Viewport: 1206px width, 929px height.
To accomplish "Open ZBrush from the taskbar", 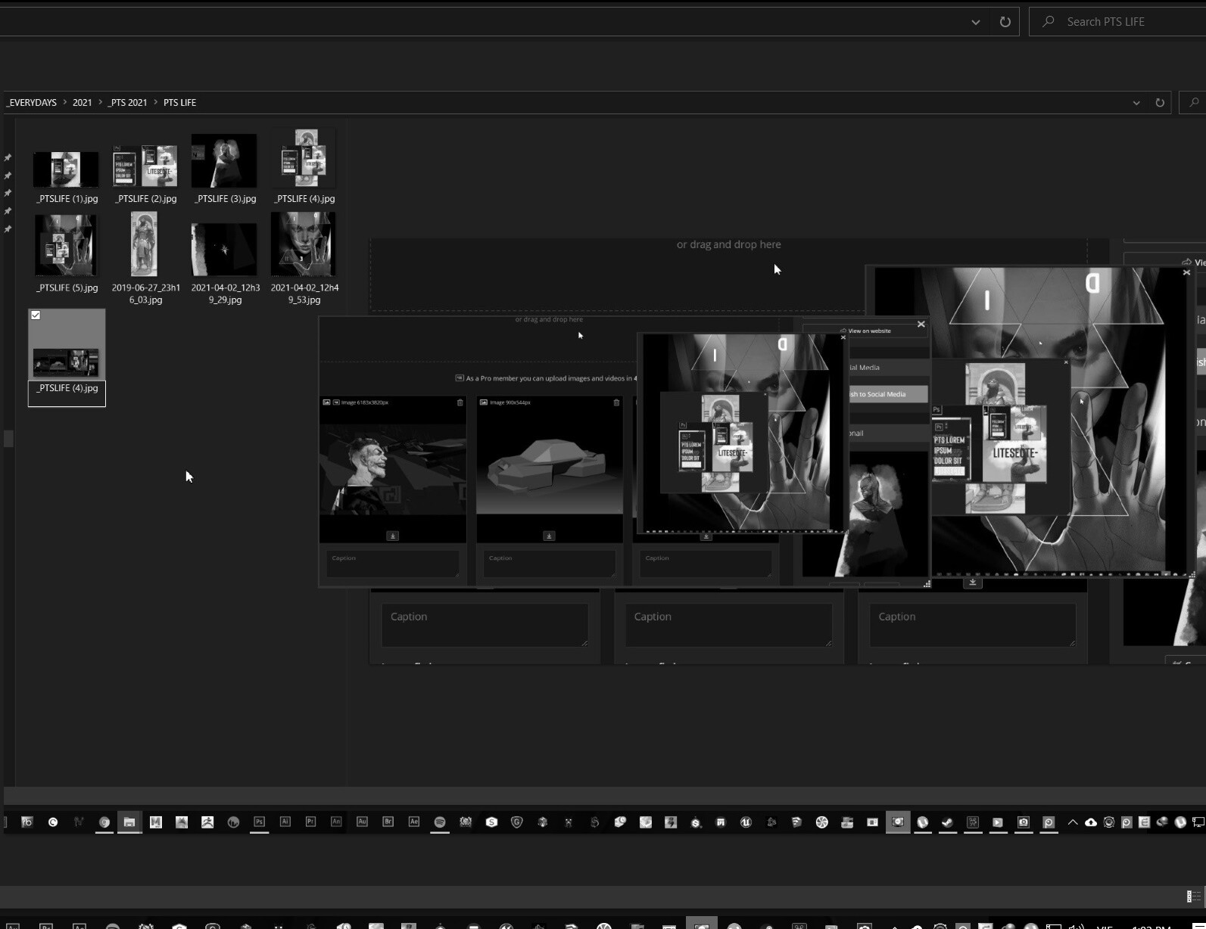I will click(x=207, y=822).
